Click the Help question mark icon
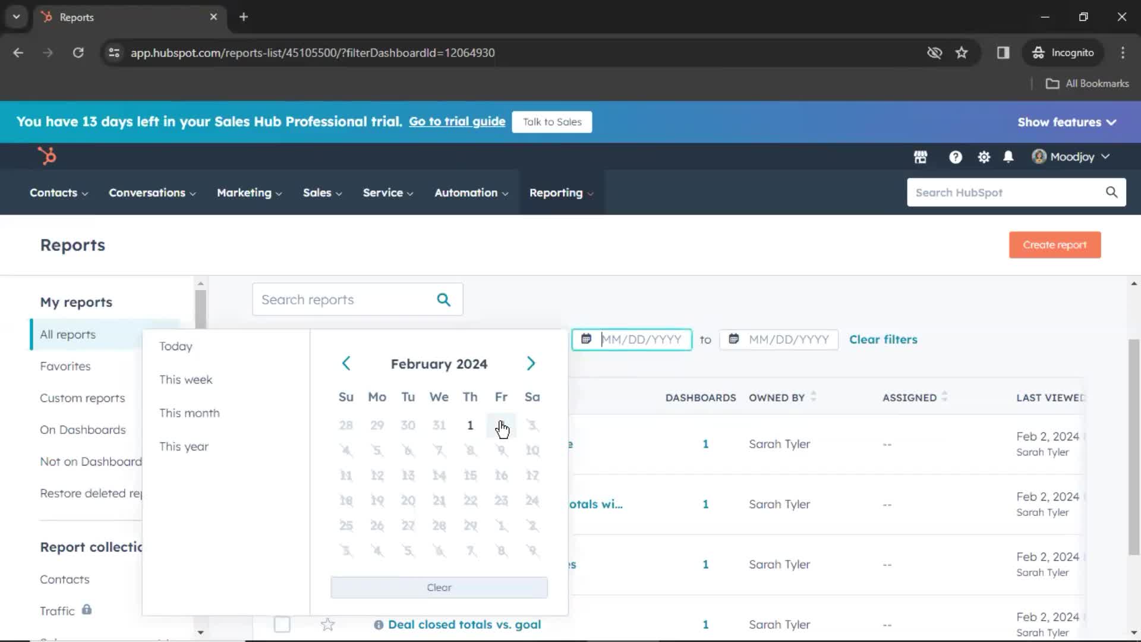This screenshot has width=1141, height=642. (955, 156)
